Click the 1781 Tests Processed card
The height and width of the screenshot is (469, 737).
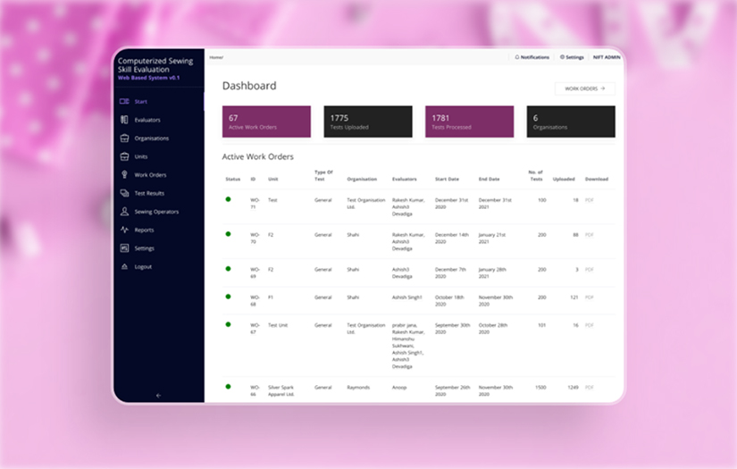click(x=470, y=121)
